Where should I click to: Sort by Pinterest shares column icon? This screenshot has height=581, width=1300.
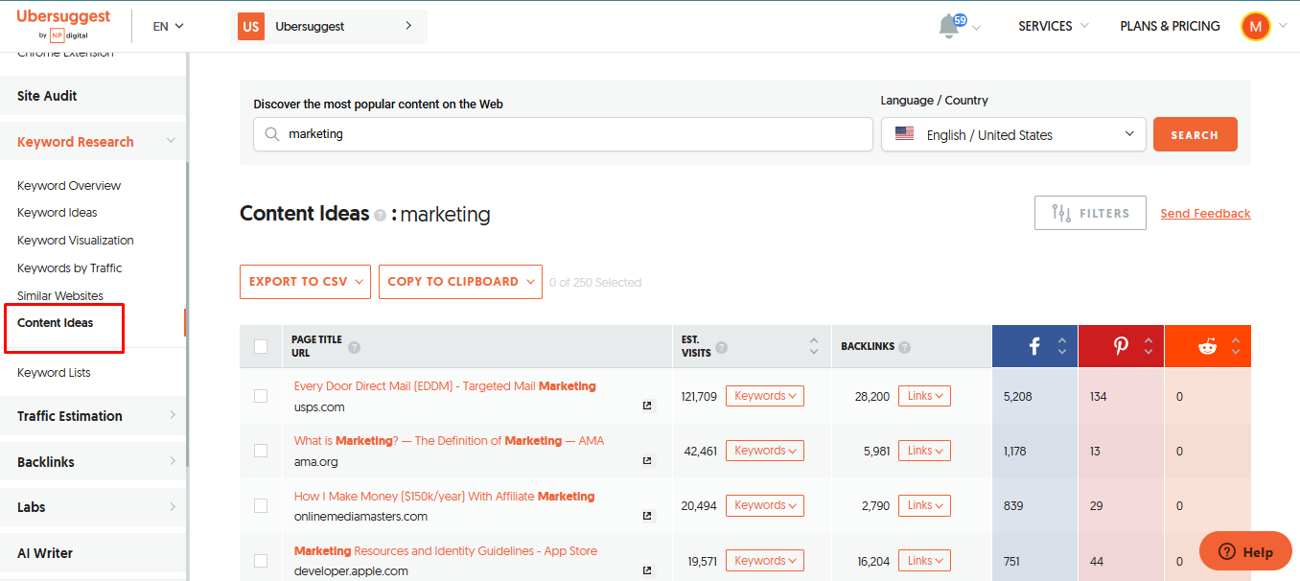tap(1149, 347)
